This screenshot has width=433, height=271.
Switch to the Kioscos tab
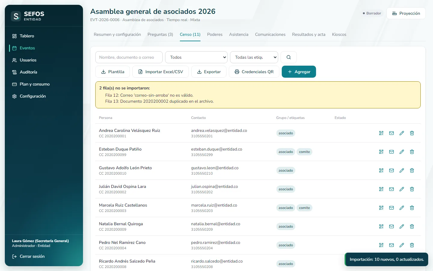coord(339,35)
